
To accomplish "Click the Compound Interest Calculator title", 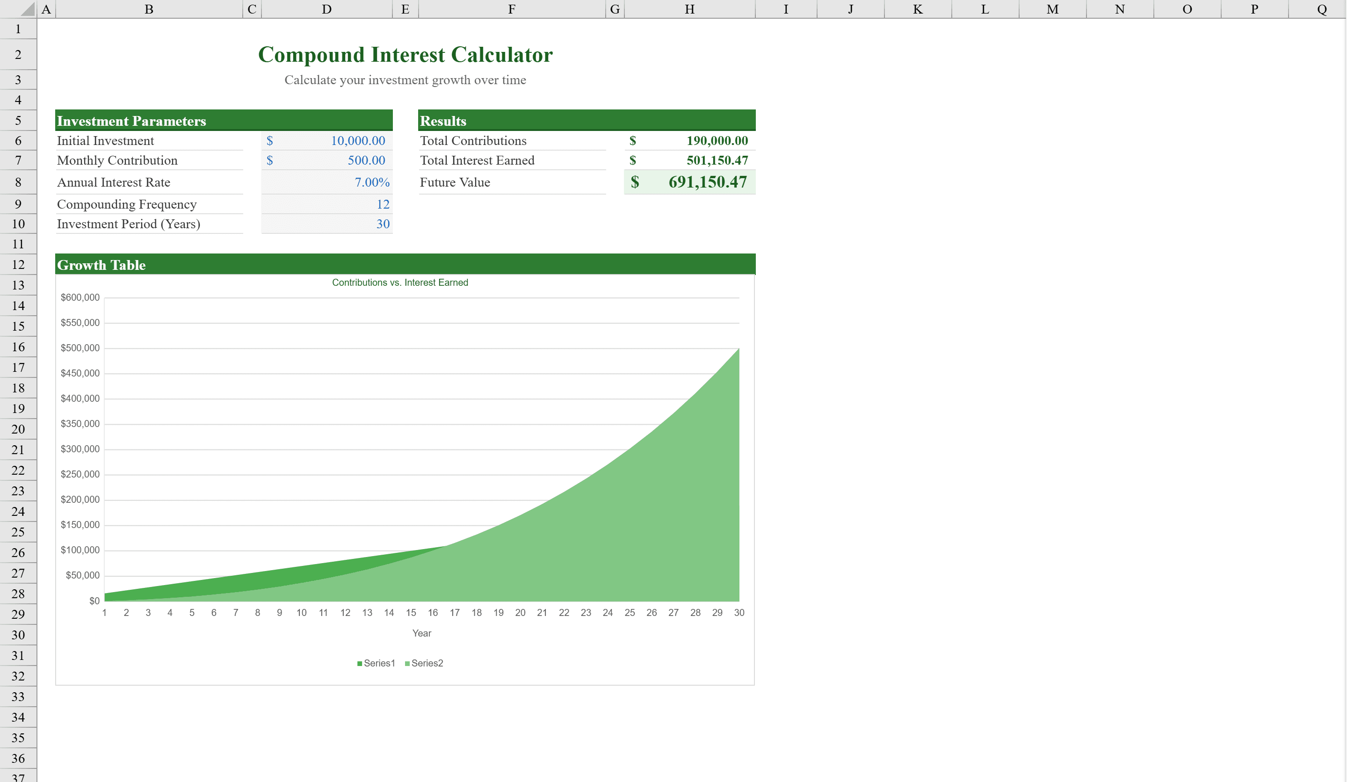I will click(405, 54).
